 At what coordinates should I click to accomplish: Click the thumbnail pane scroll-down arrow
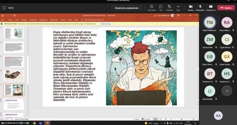[x=28, y=116]
